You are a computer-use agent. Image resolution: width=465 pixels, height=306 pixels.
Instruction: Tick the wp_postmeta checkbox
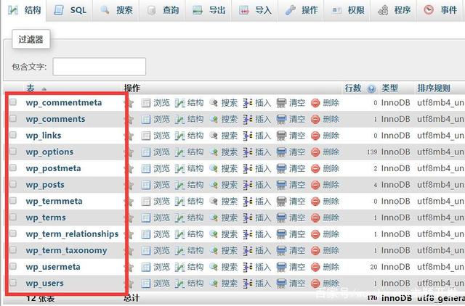[13, 168]
